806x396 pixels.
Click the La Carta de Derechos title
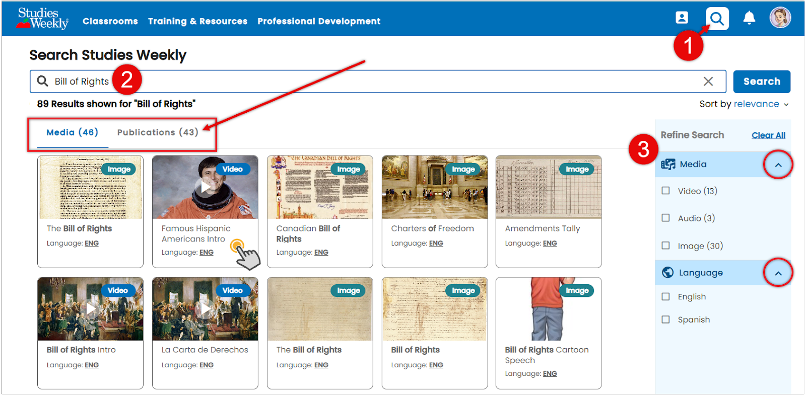coord(205,350)
